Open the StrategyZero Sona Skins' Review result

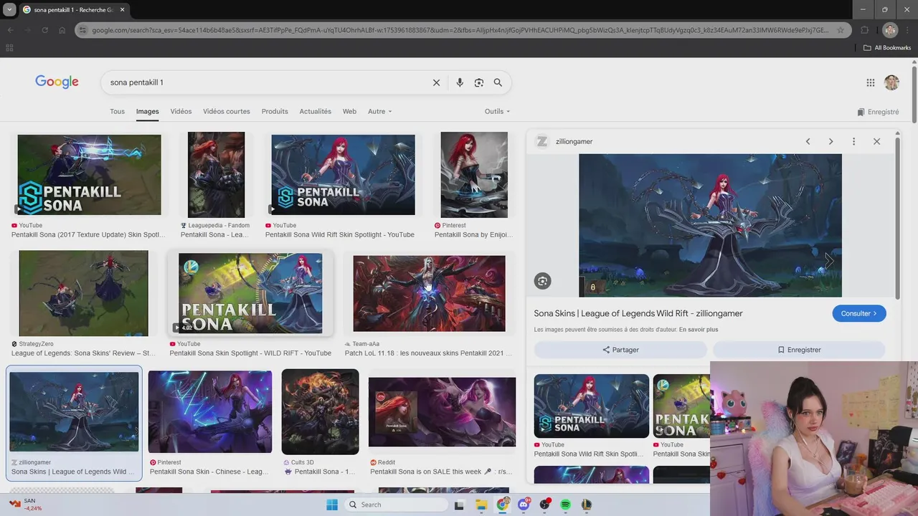pyautogui.click(x=83, y=293)
